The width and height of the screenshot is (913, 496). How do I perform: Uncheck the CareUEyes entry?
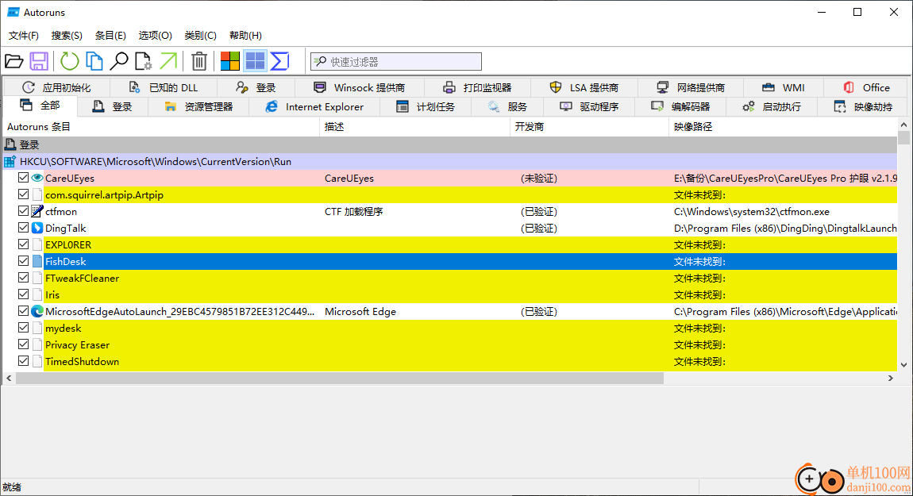click(x=23, y=178)
